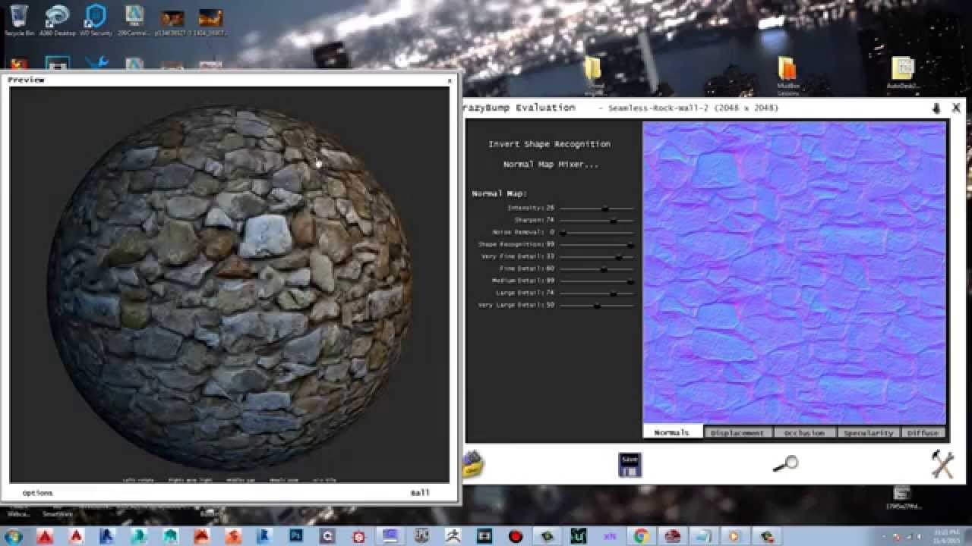The image size is (972, 546).
Task: Switch to the Normals tab
Action: coord(672,432)
